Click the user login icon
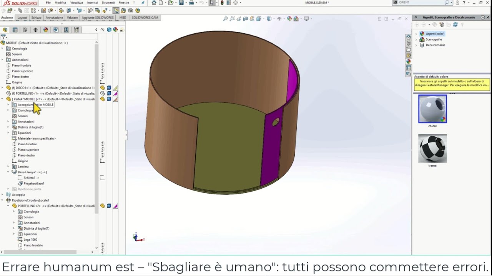The image size is (492, 276). [x=457, y=3]
